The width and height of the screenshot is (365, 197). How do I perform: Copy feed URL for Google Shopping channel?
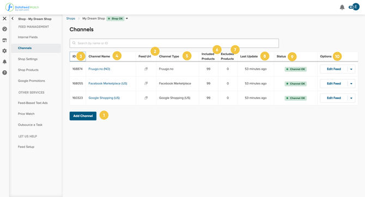coord(146,98)
